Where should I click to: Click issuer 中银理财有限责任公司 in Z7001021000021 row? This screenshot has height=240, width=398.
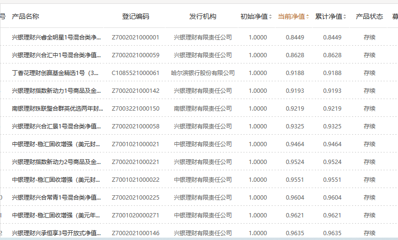click(203, 144)
